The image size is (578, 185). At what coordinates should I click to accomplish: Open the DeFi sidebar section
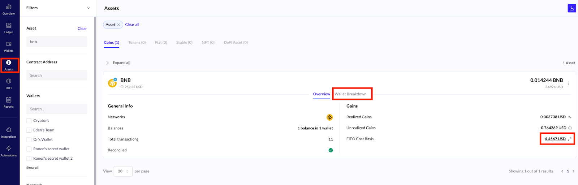9,84
